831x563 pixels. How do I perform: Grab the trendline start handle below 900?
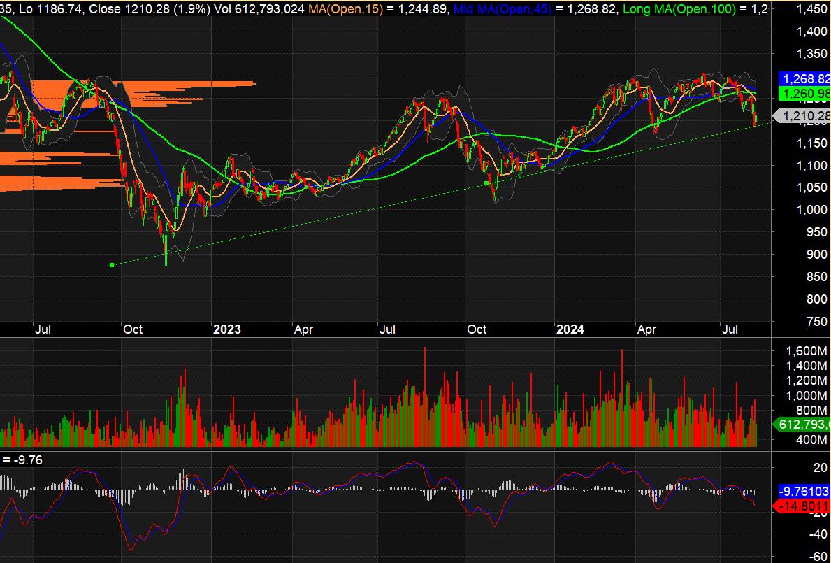coord(112,264)
